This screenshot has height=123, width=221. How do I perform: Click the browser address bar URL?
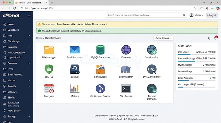click(39, 8)
